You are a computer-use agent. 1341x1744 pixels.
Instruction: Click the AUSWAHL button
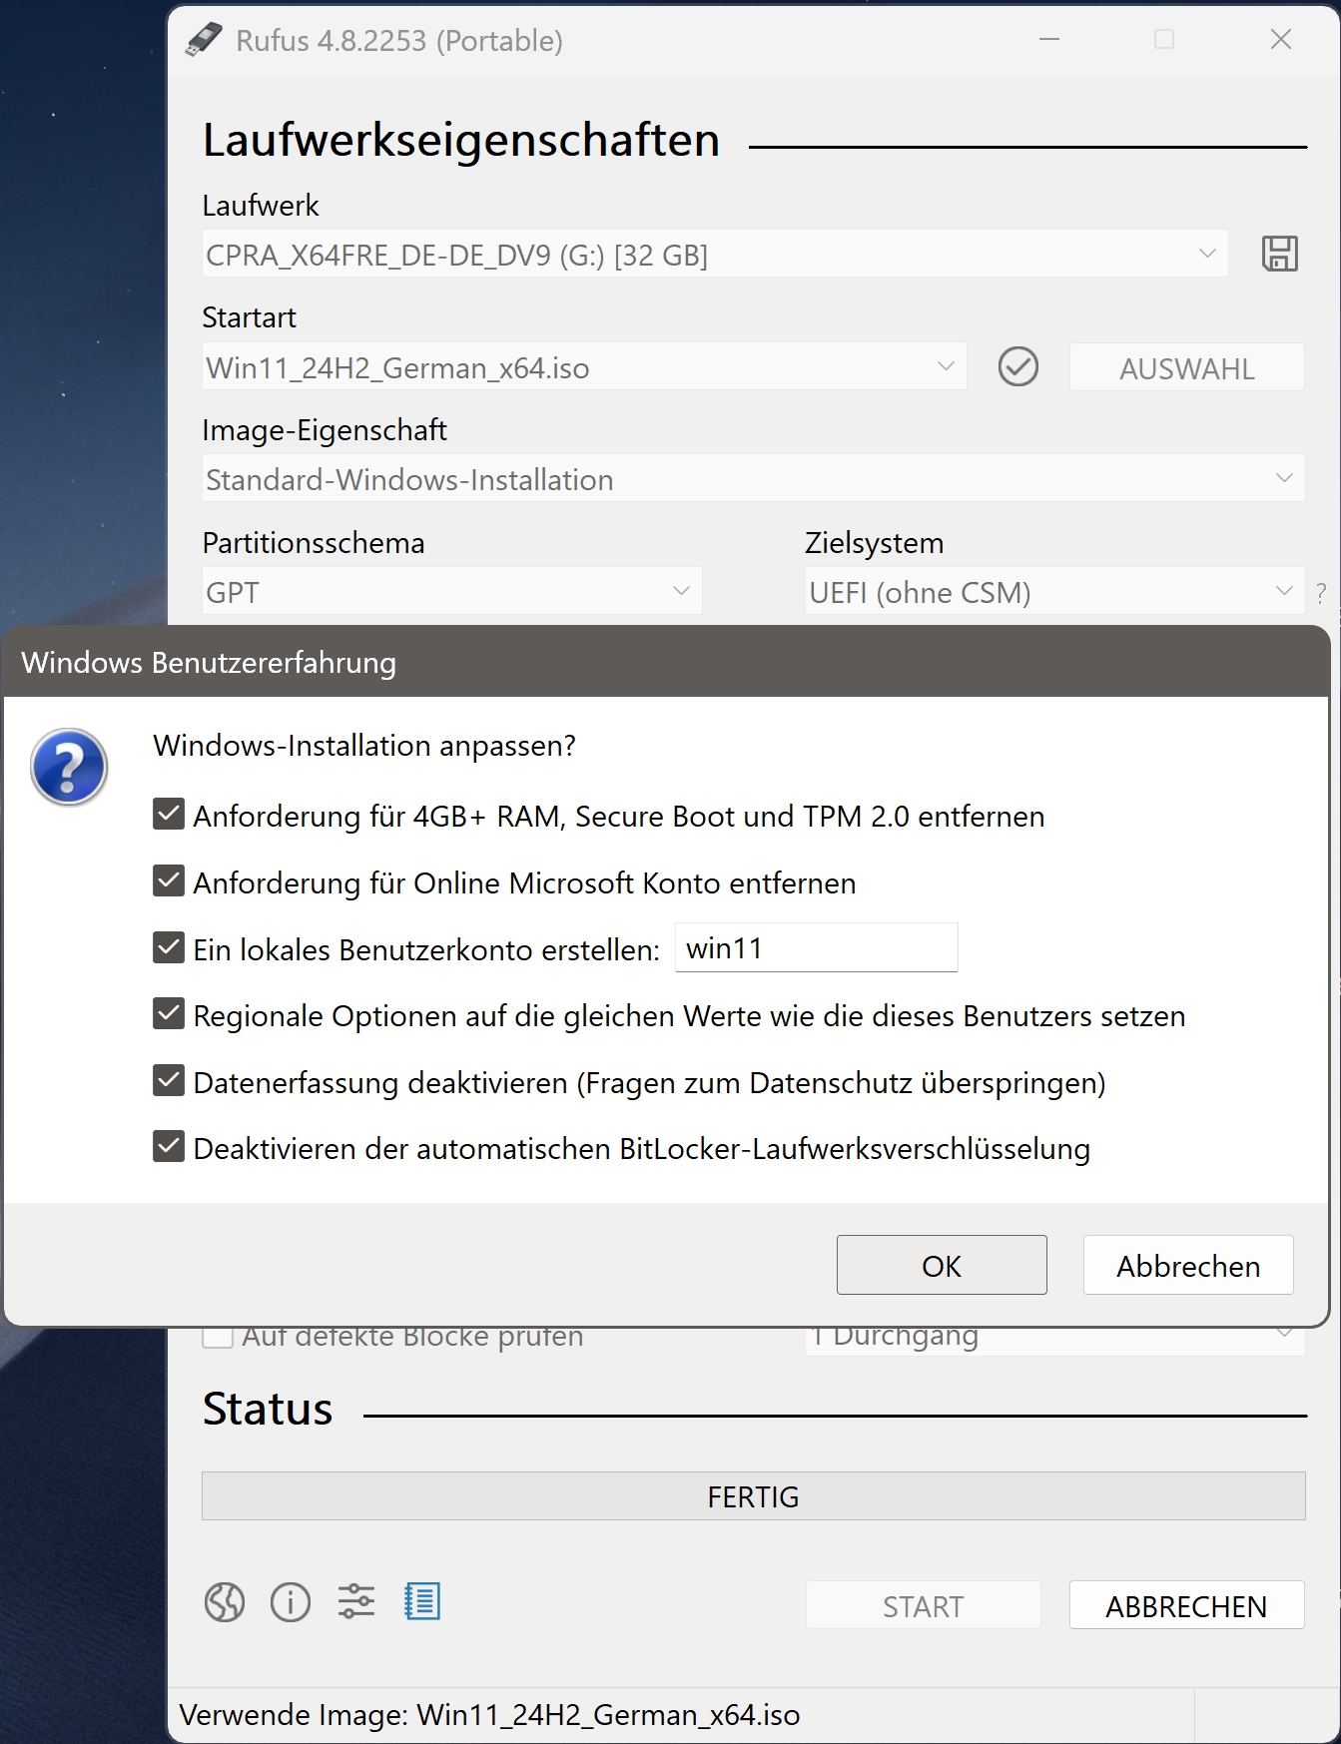click(1186, 367)
